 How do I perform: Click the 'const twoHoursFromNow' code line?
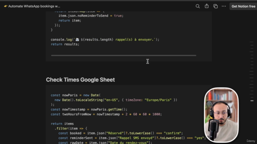point(106,114)
